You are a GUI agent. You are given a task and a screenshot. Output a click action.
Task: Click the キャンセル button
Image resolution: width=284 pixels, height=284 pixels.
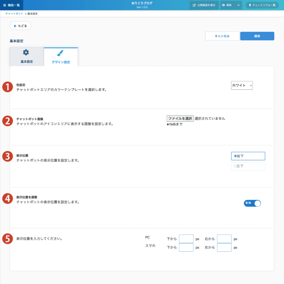click(222, 36)
